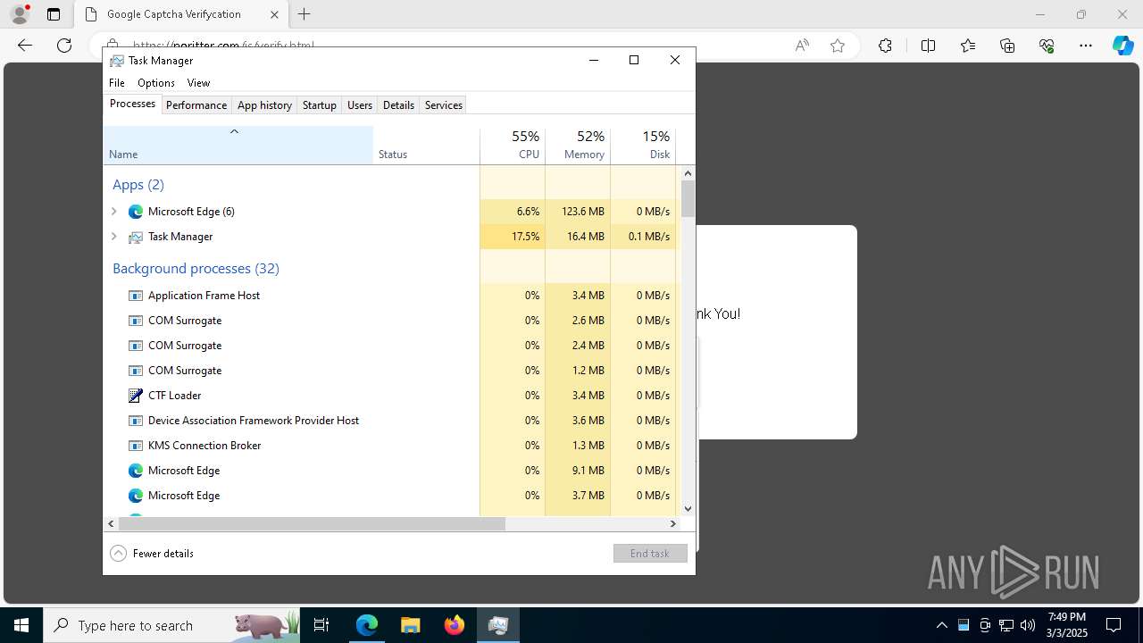This screenshot has height=643, width=1143.
Task: Sort by the Status column header
Action: (x=426, y=145)
